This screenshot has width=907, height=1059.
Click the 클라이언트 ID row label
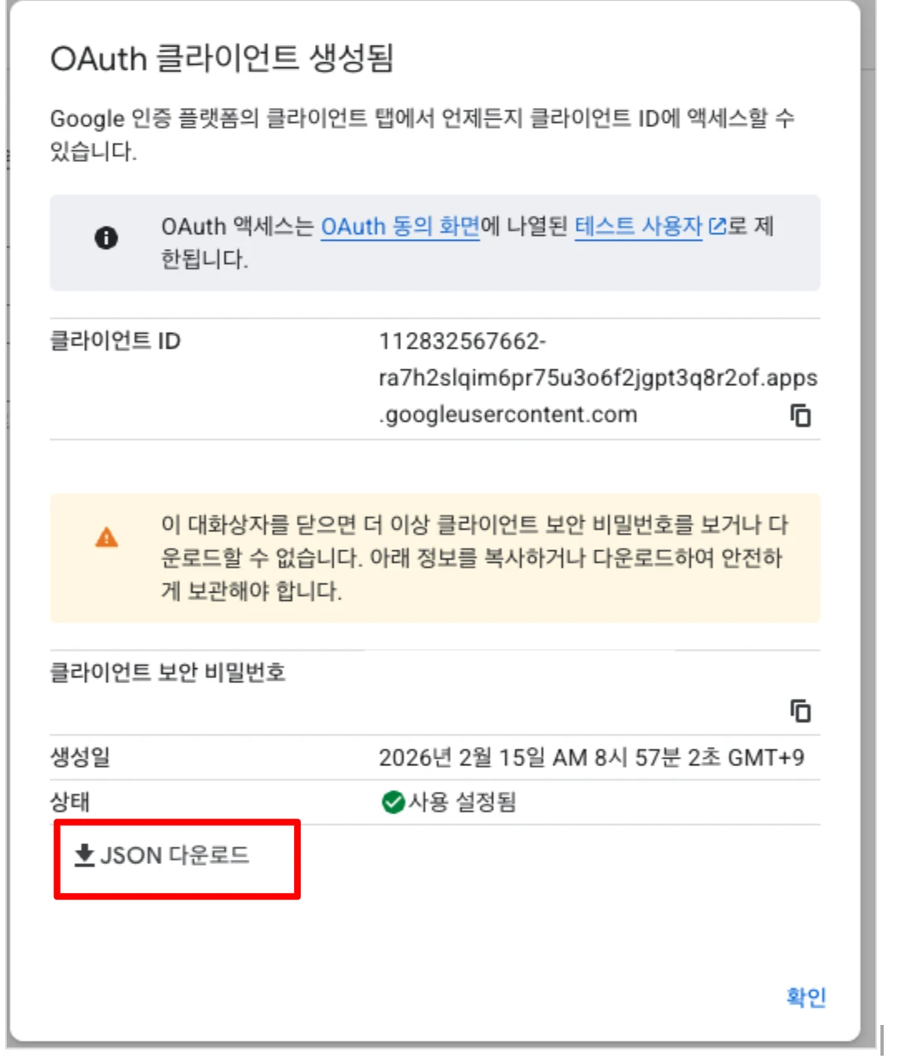tap(115, 341)
